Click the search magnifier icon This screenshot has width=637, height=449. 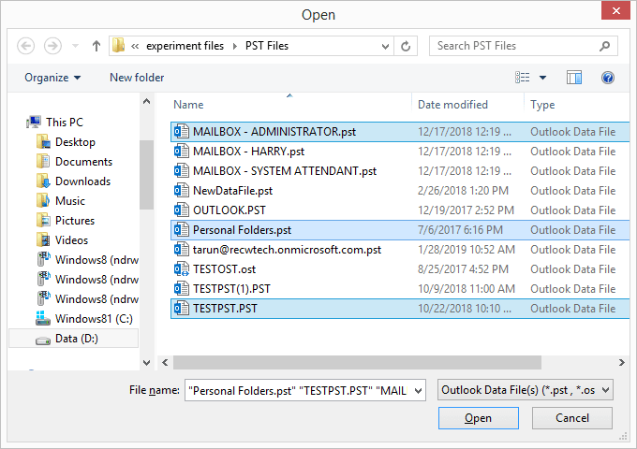click(x=604, y=46)
